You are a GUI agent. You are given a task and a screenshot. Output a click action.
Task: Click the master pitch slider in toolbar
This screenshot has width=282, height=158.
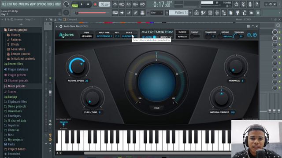92,13
